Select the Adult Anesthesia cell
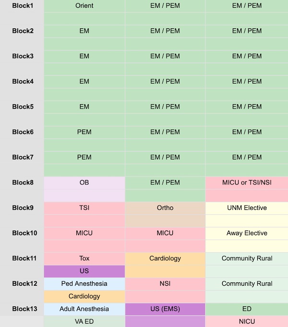 [x=84, y=309]
